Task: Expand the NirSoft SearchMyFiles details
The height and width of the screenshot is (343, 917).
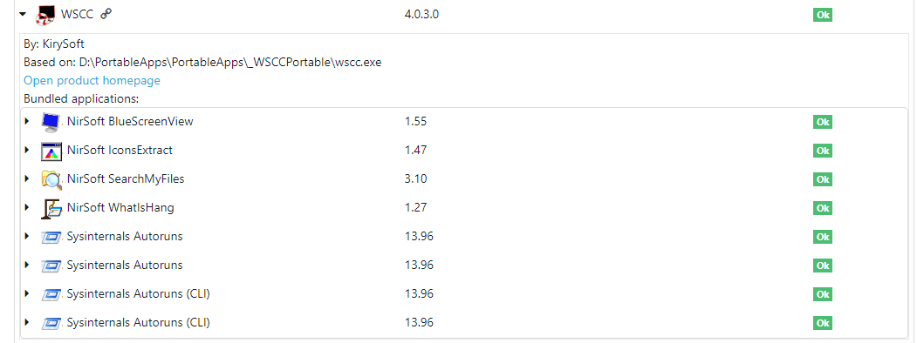Action: click(26, 178)
